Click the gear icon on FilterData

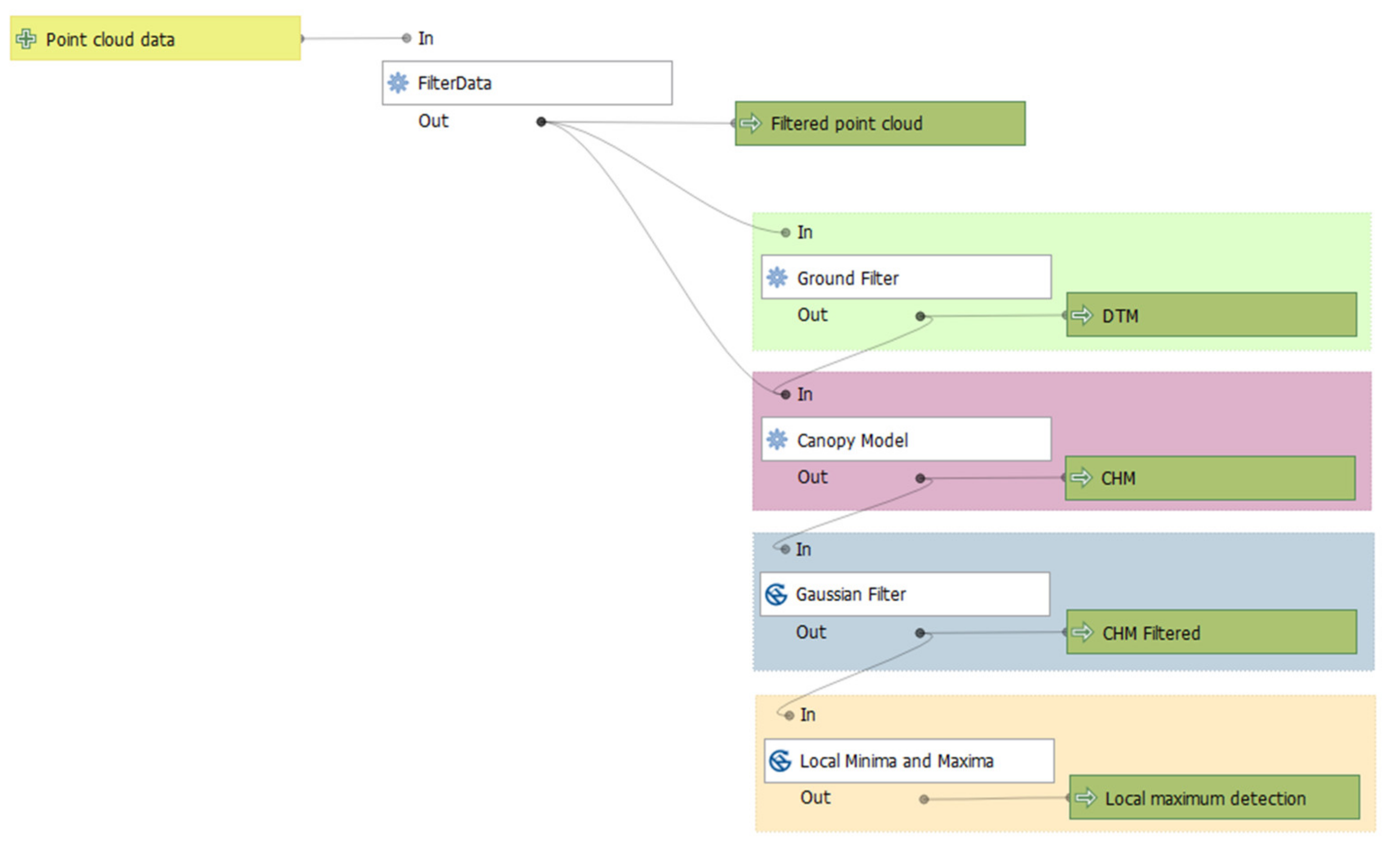[398, 83]
